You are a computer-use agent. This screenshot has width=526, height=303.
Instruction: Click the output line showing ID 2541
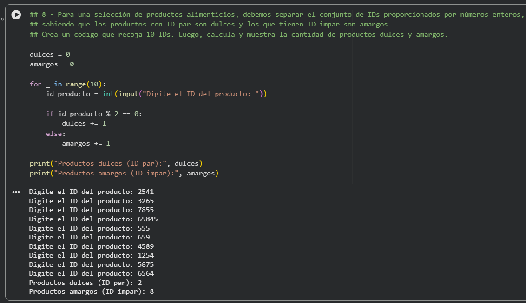click(x=91, y=192)
